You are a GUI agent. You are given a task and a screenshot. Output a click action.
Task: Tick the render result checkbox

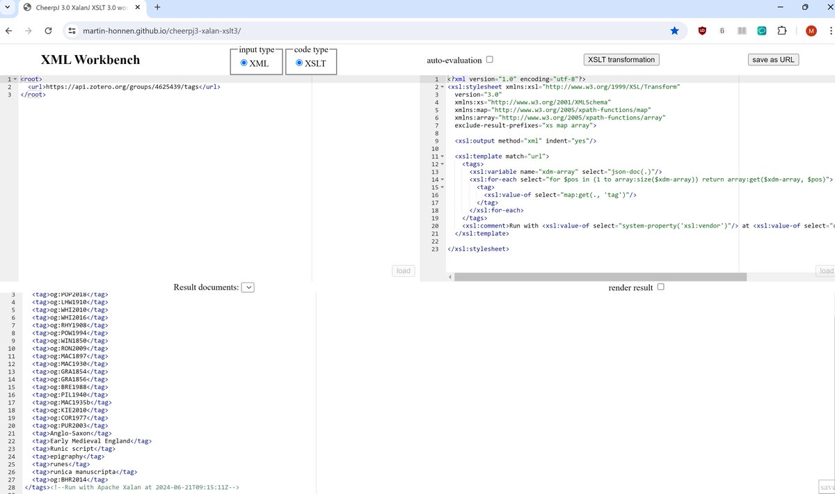pyautogui.click(x=660, y=287)
